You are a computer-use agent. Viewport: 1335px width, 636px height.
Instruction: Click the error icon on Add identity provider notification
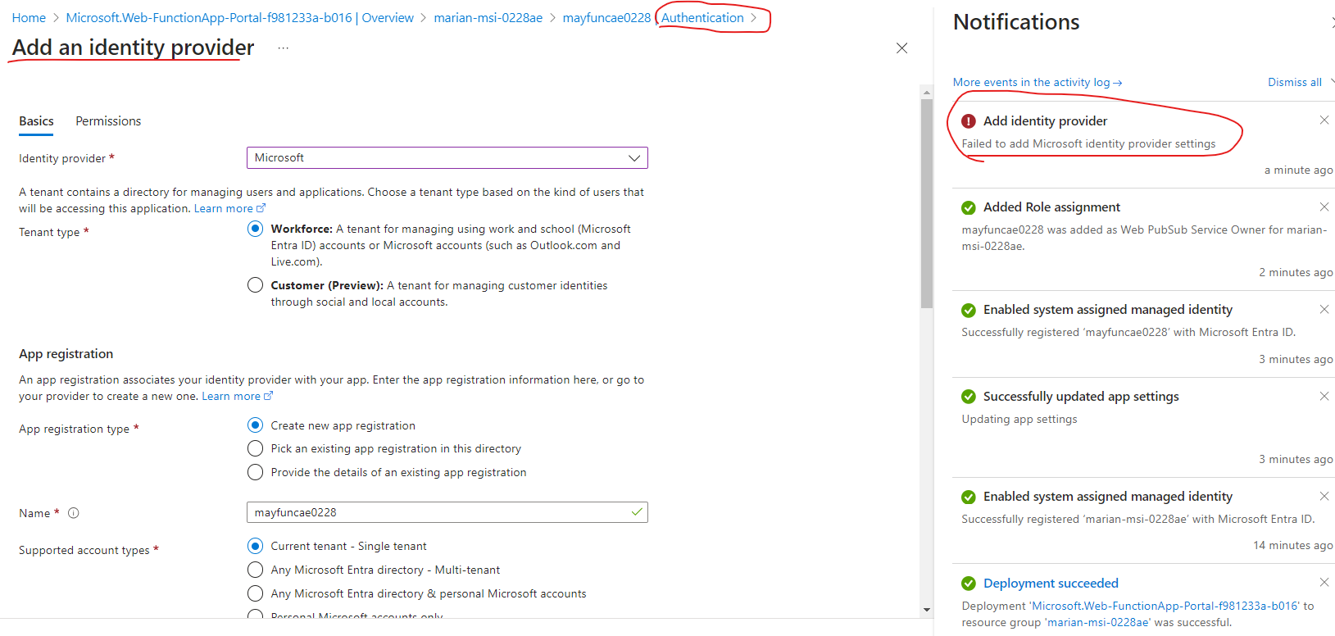(968, 120)
